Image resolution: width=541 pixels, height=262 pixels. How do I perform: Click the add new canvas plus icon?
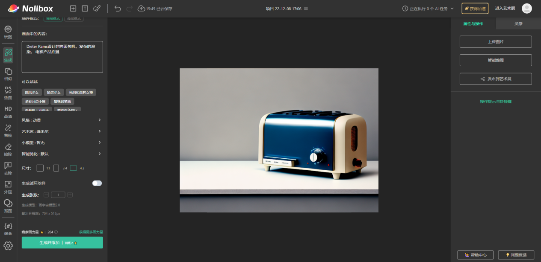point(73,9)
